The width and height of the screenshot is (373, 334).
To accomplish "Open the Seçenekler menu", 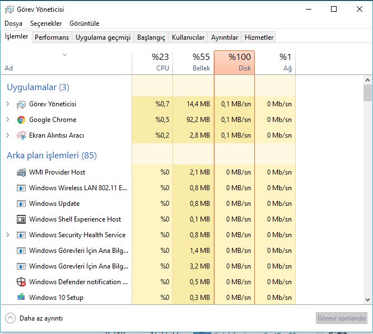I will tap(46, 23).
